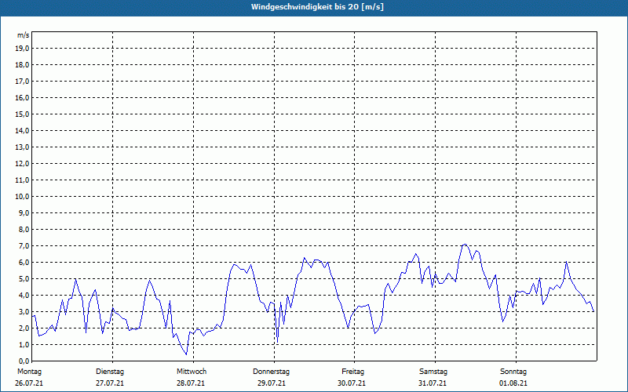This screenshot has height=392, width=628.
Task: Click the date 28.07.21
Action: tap(191, 383)
